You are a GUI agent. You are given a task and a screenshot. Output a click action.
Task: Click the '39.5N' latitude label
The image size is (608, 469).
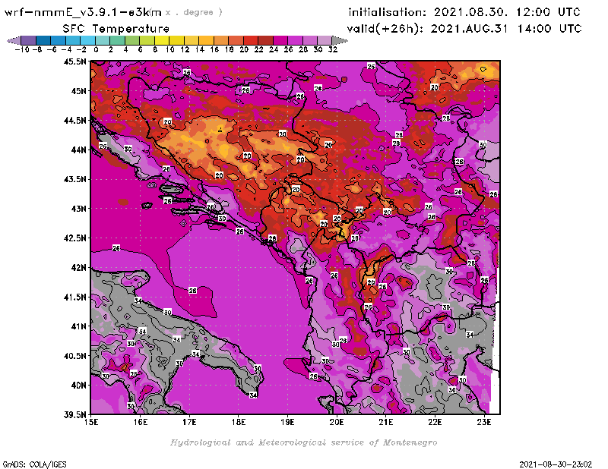click(x=74, y=414)
